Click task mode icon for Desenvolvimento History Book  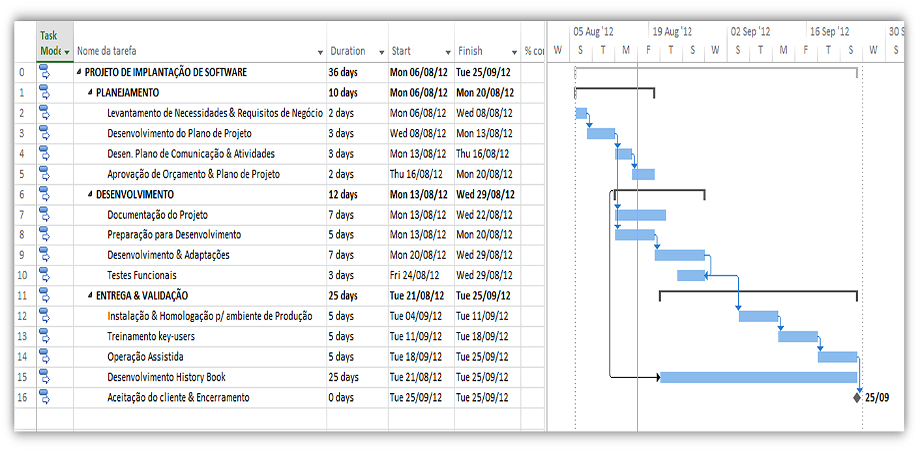coord(44,377)
